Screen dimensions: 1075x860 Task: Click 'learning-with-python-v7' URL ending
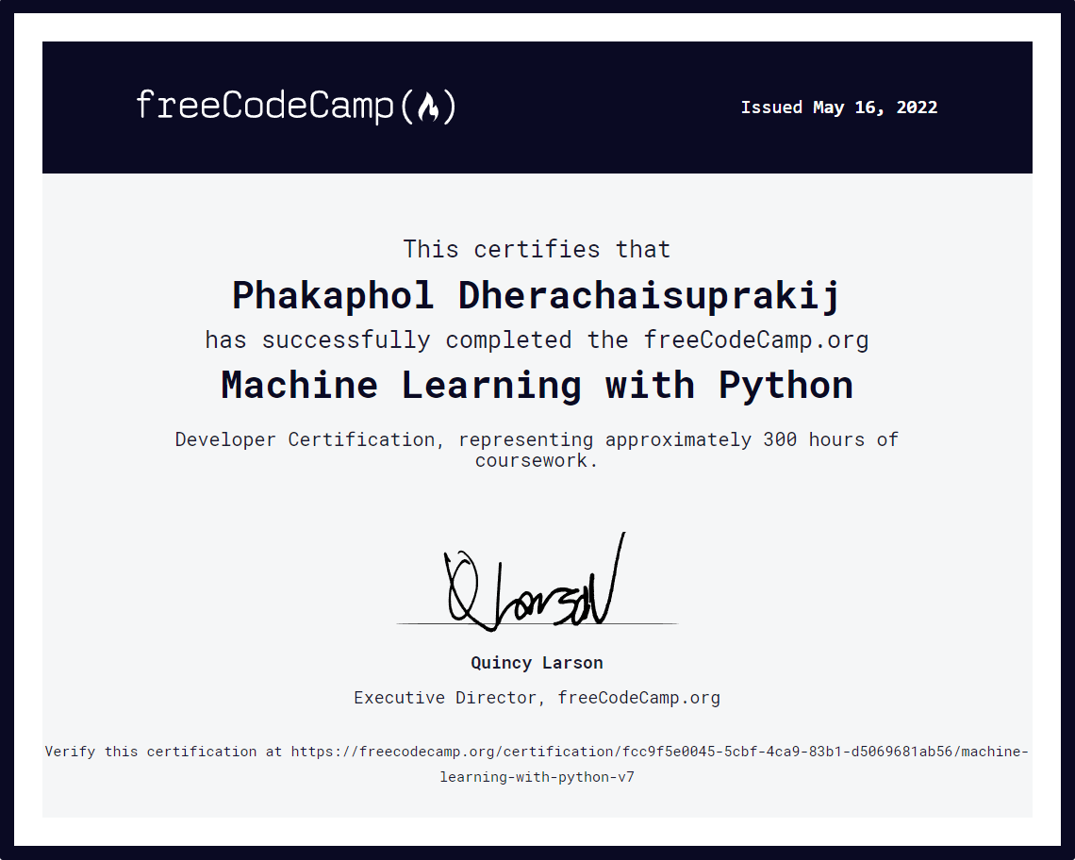pos(537,778)
